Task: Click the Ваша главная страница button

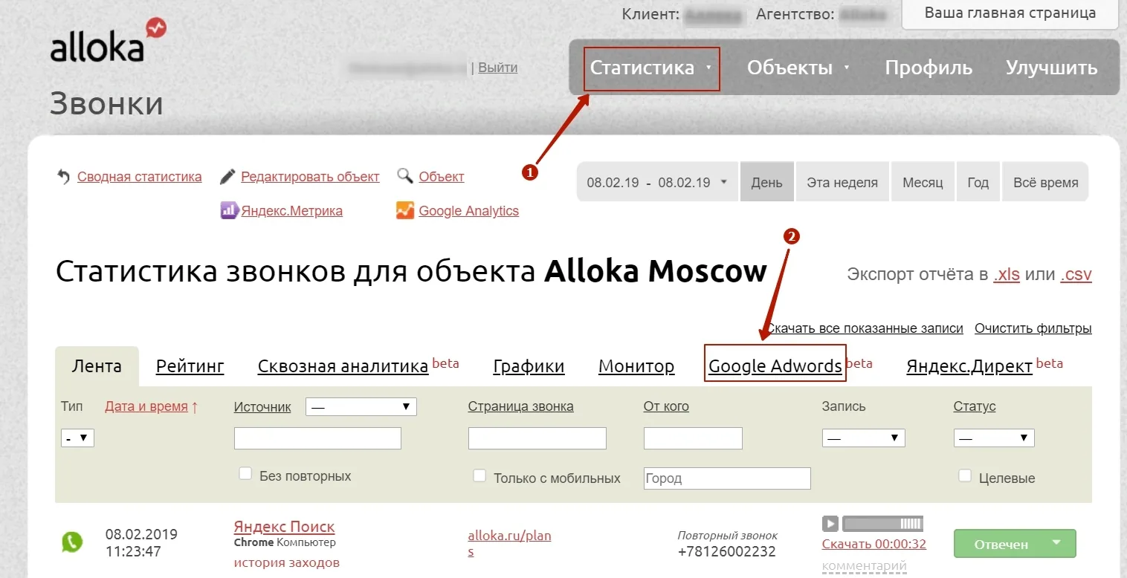Action: pyautogui.click(x=1010, y=13)
